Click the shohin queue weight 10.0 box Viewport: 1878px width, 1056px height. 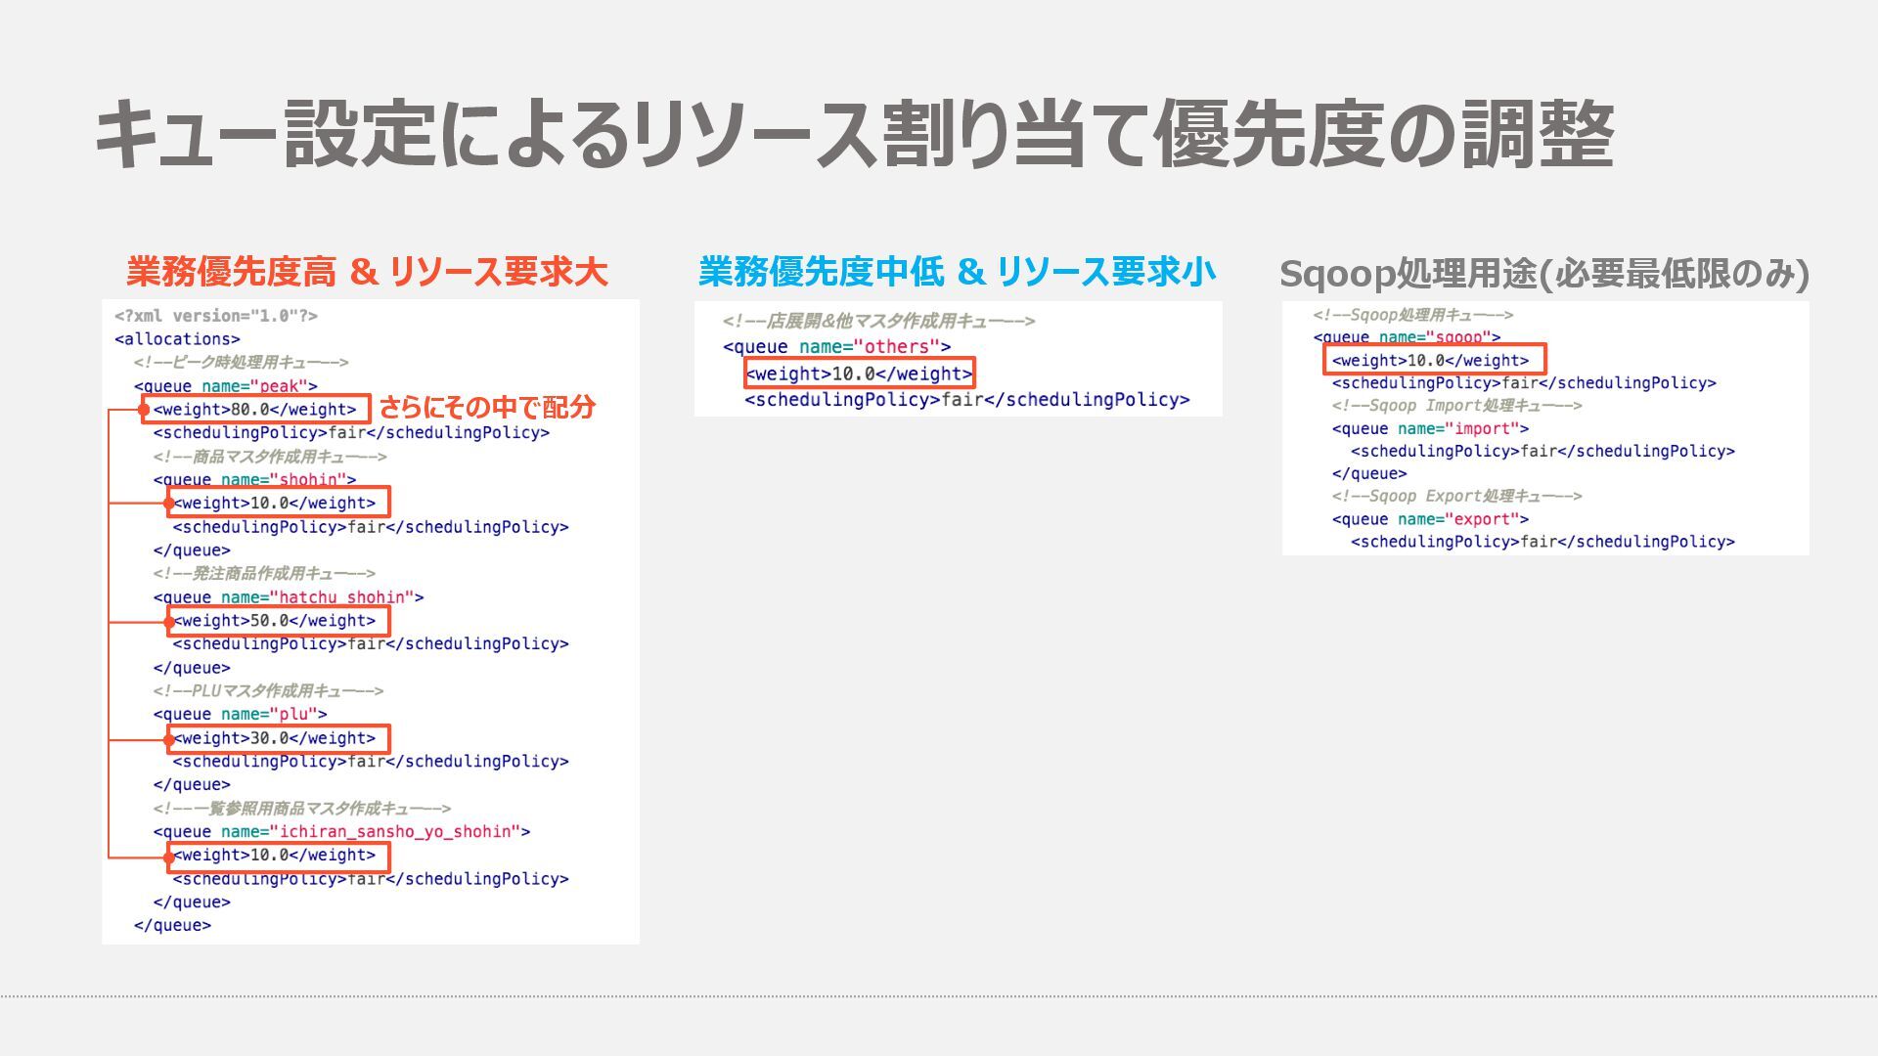click(x=278, y=503)
